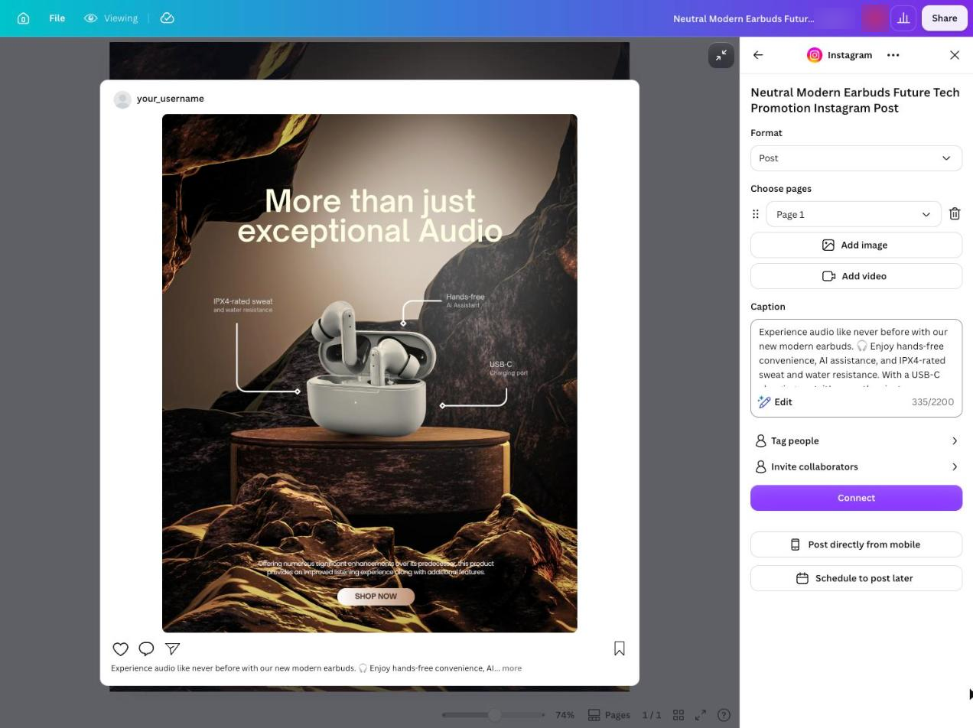Delete Page 1 with trash icon
The height and width of the screenshot is (728, 973).
click(955, 214)
